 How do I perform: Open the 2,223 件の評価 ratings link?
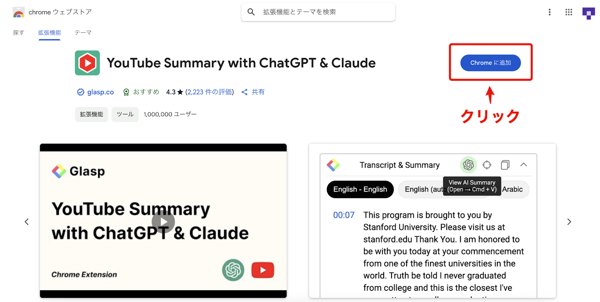(210, 92)
